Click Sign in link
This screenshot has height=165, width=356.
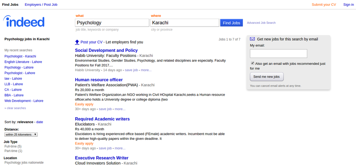click(348, 5)
